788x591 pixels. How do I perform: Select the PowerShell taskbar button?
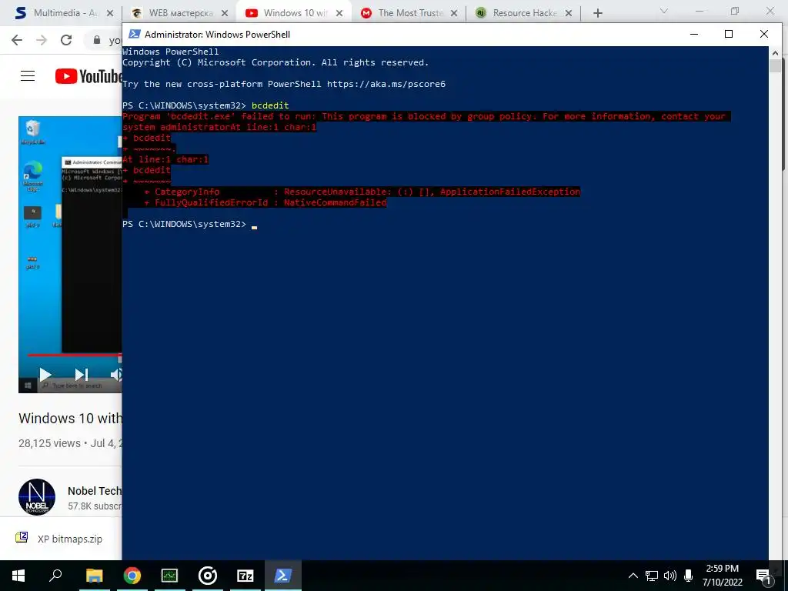[283, 576]
